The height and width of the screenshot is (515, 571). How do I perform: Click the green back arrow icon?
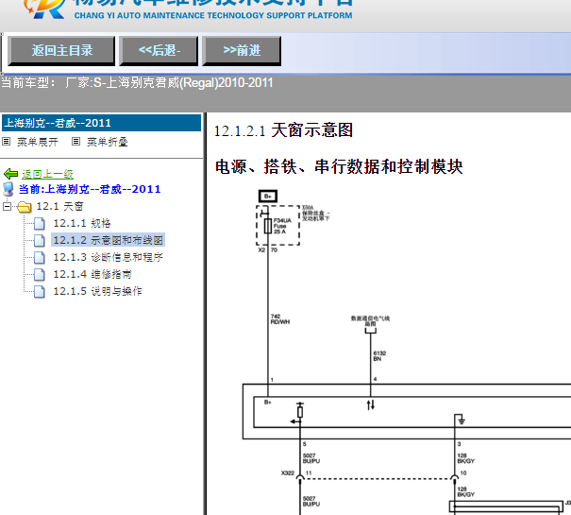pyautogui.click(x=10, y=174)
